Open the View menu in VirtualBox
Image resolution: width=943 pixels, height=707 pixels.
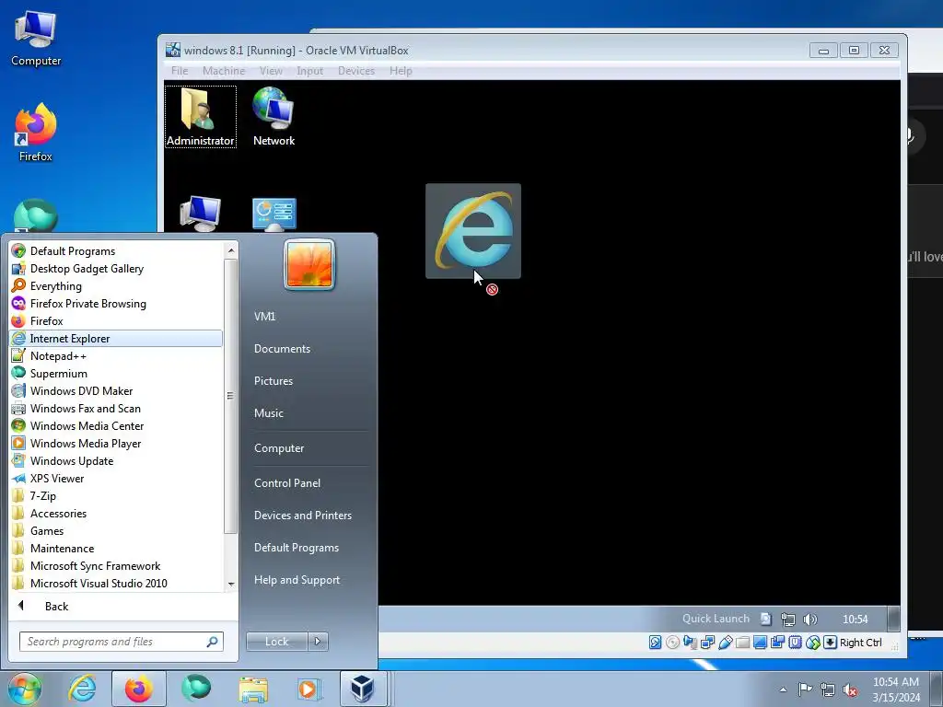pyautogui.click(x=271, y=71)
